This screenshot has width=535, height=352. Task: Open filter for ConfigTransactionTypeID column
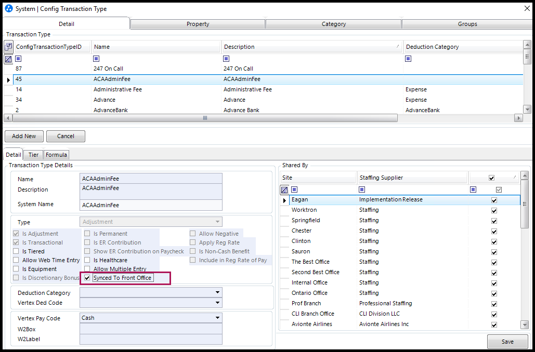pyautogui.click(x=19, y=59)
